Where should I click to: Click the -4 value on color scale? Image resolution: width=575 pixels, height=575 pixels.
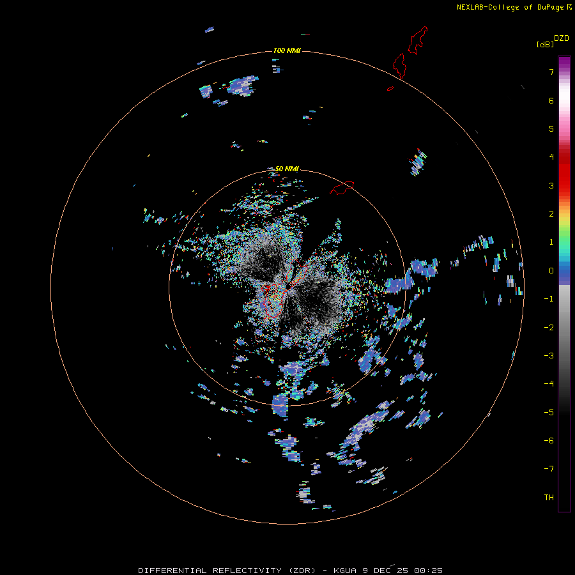coord(549,384)
